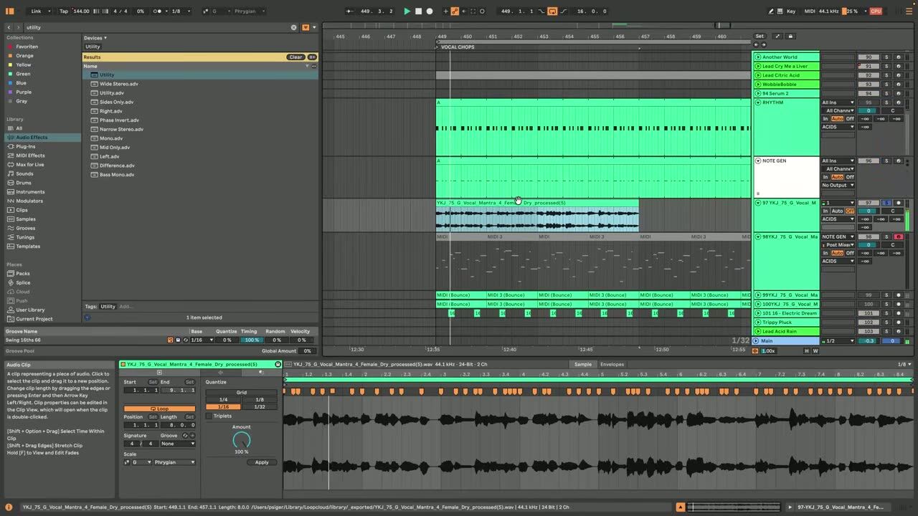Open the Audio Effects library category
Screen dimensions: 918x516
(x=32, y=138)
